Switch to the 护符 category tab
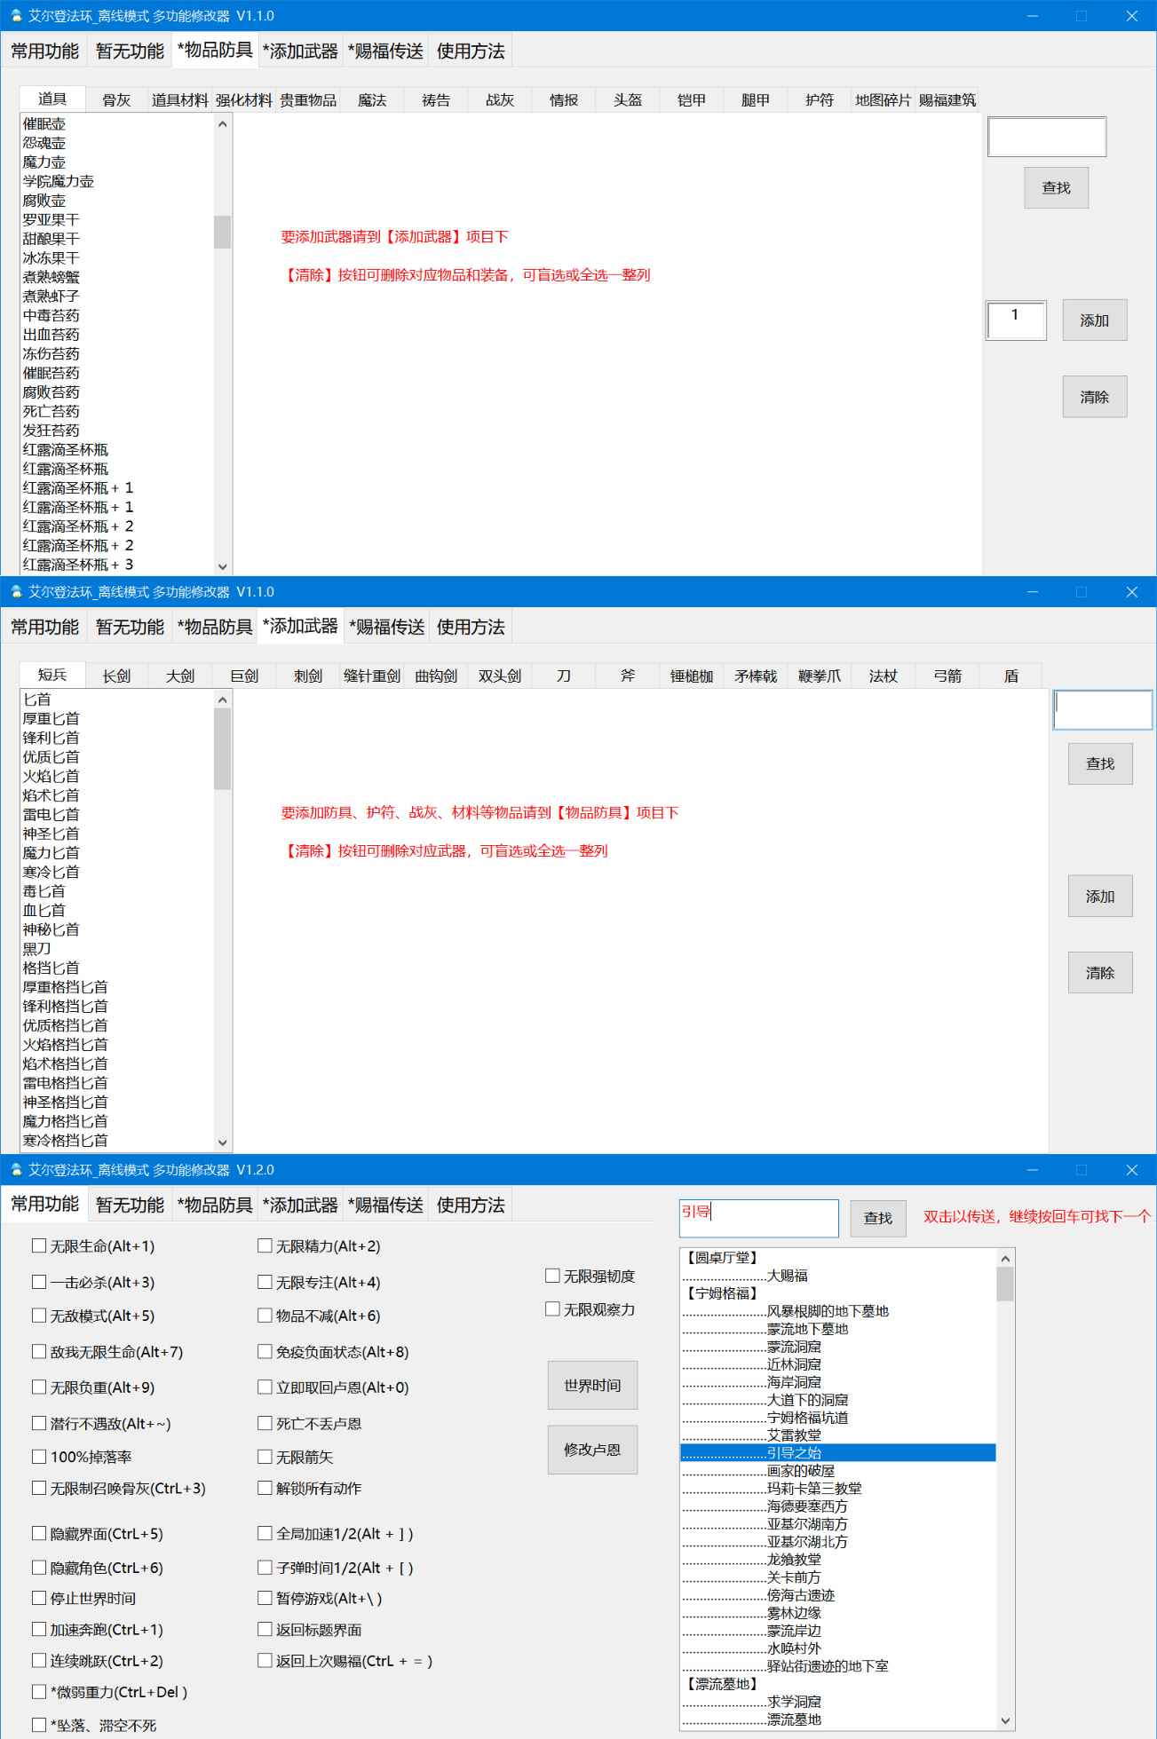 click(x=819, y=100)
